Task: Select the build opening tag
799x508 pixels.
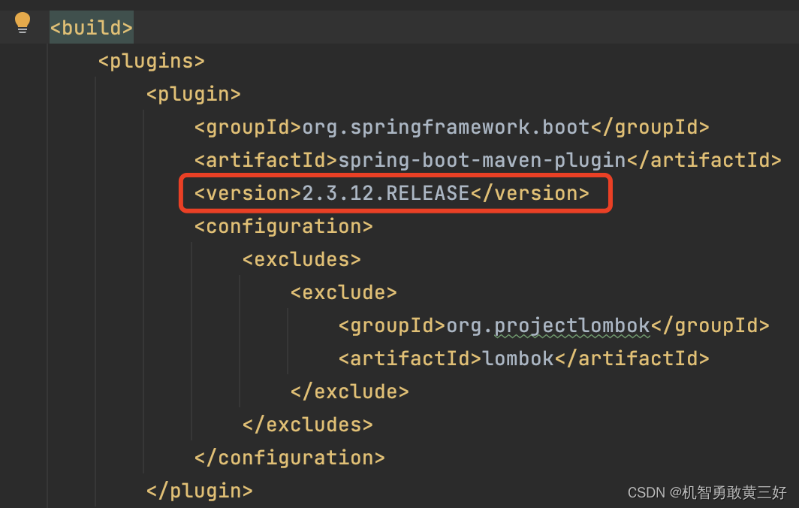Action: 90,26
